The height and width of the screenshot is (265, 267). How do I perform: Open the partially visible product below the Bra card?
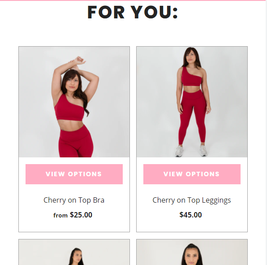click(74, 252)
